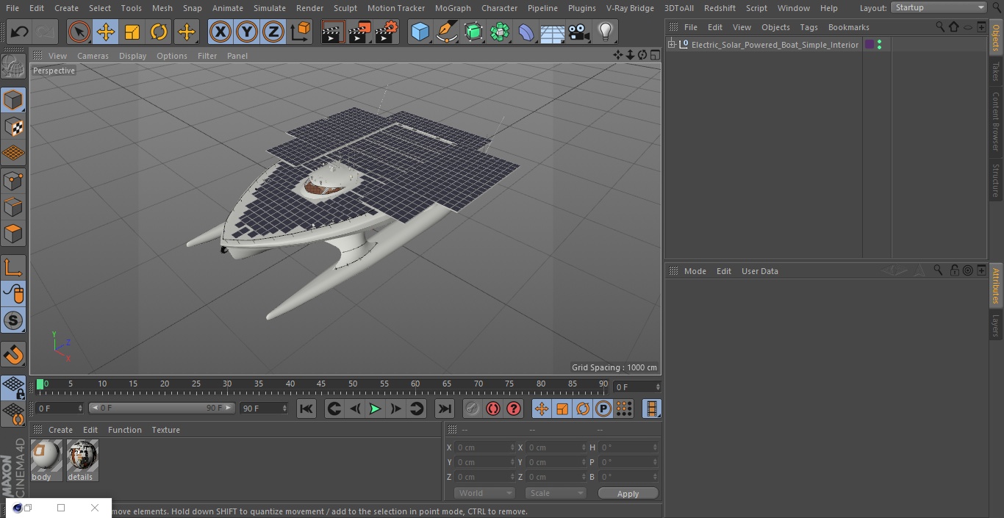
Task: Open the Layout dropdown showing Startup
Action: click(939, 7)
